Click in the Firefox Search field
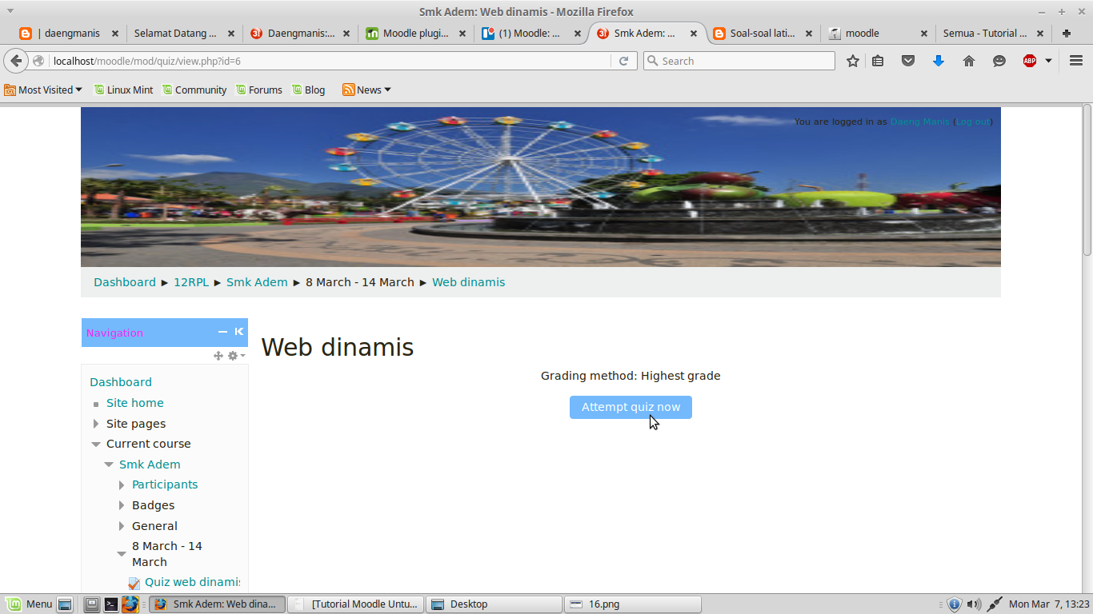This screenshot has width=1093, height=614. pyautogui.click(x=739, y=61)
